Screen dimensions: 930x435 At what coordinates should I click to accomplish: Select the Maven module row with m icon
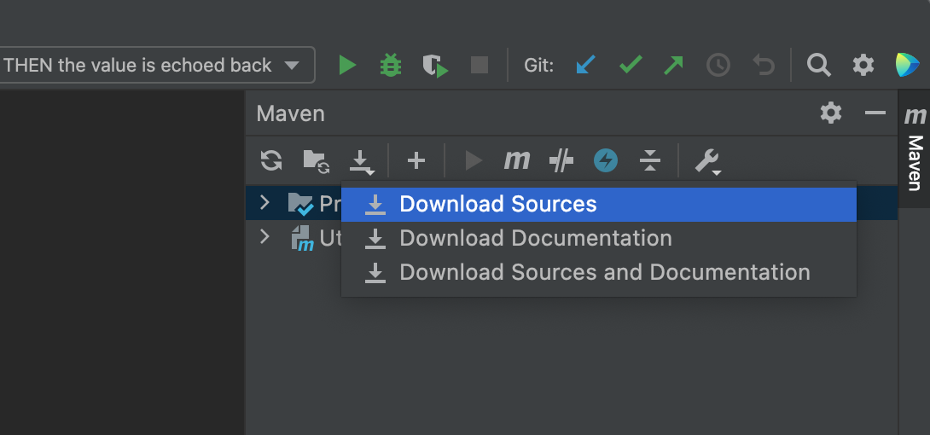pos(303,238)
